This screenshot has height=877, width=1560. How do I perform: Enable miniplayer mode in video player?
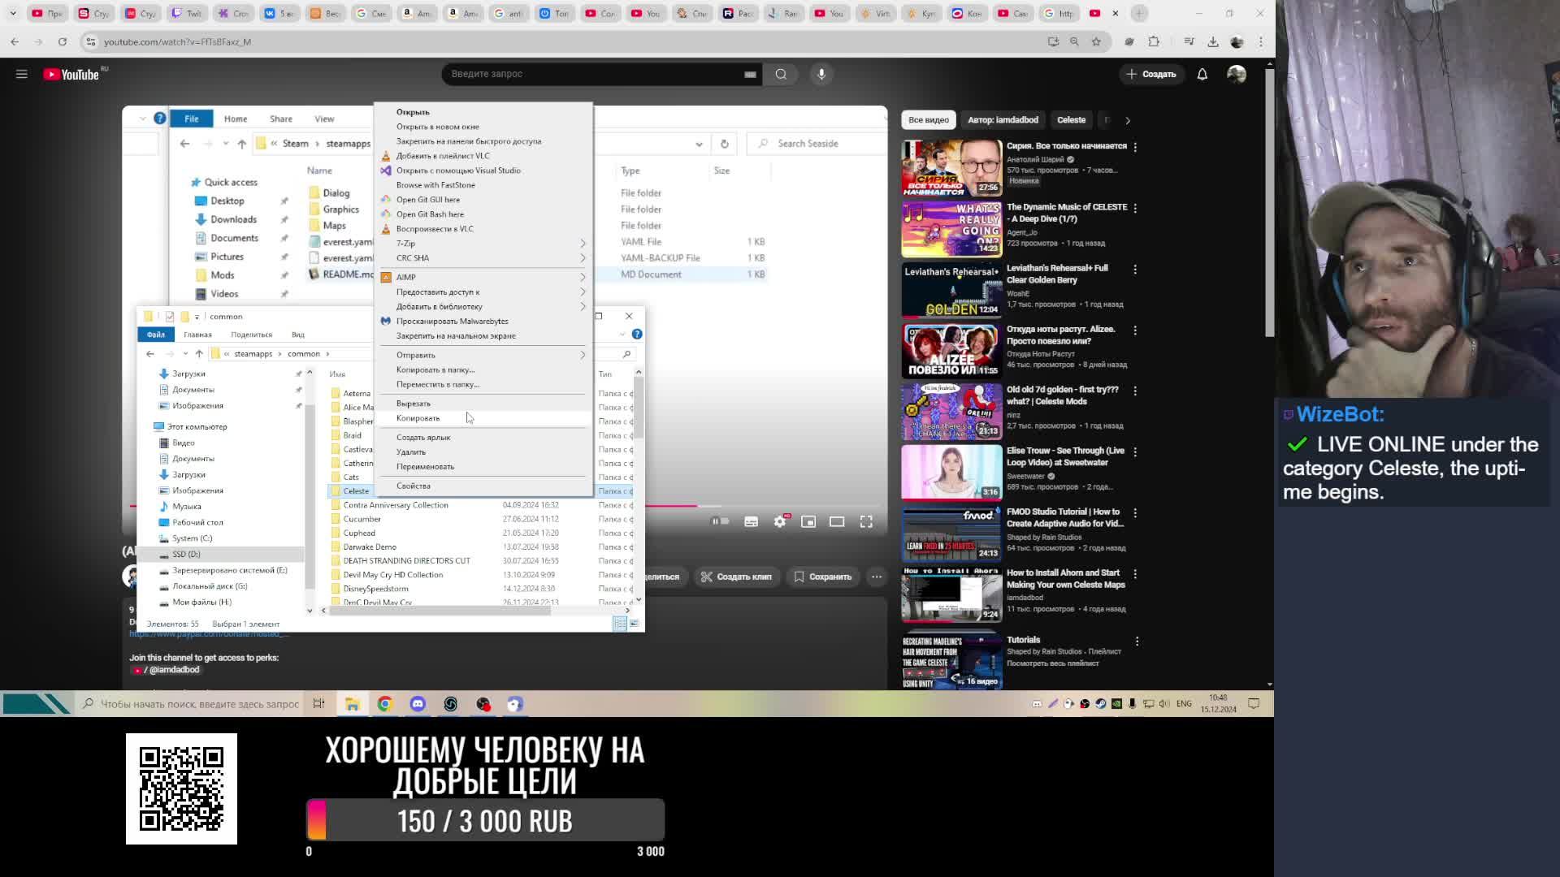pyautogui.click(x=808, y=521)
